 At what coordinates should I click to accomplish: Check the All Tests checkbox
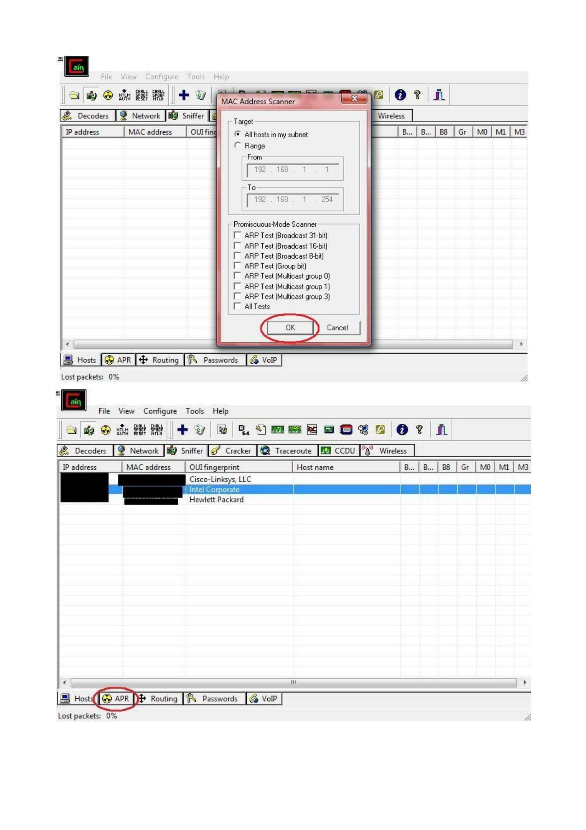(237, 306)
